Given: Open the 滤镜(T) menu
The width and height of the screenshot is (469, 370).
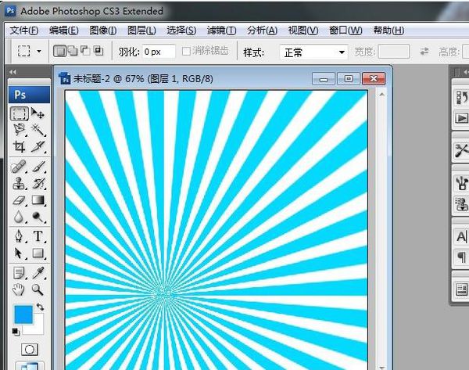Looking at the screenshot, I should coord(221,31).
